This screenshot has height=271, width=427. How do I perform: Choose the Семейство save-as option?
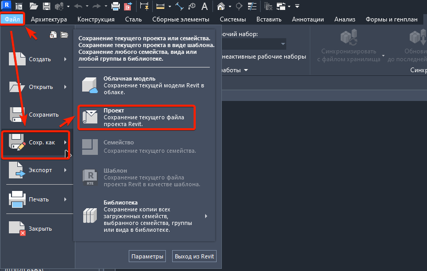[144, 146]
